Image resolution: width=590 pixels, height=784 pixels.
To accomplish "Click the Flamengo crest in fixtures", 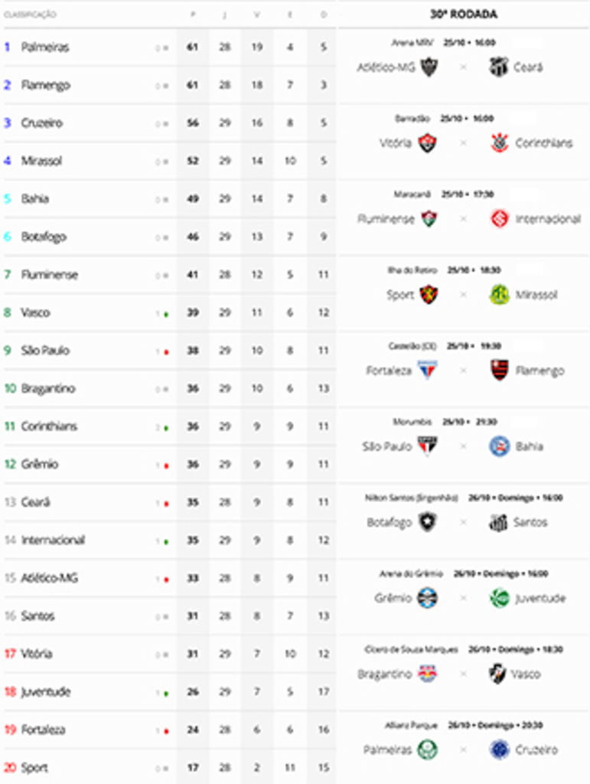I will click(500, 371).
